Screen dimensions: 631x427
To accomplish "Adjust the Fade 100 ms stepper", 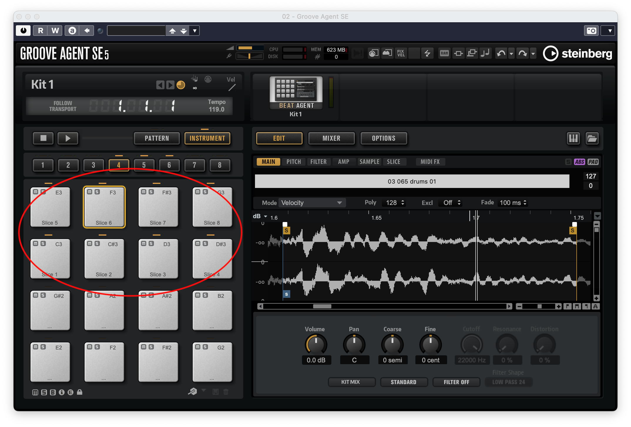I will click(x=525, y=203).
